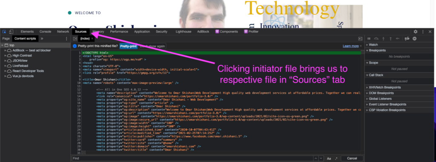
Task: Click the High Contrast extension label
Action: click(x=22, y=56)
